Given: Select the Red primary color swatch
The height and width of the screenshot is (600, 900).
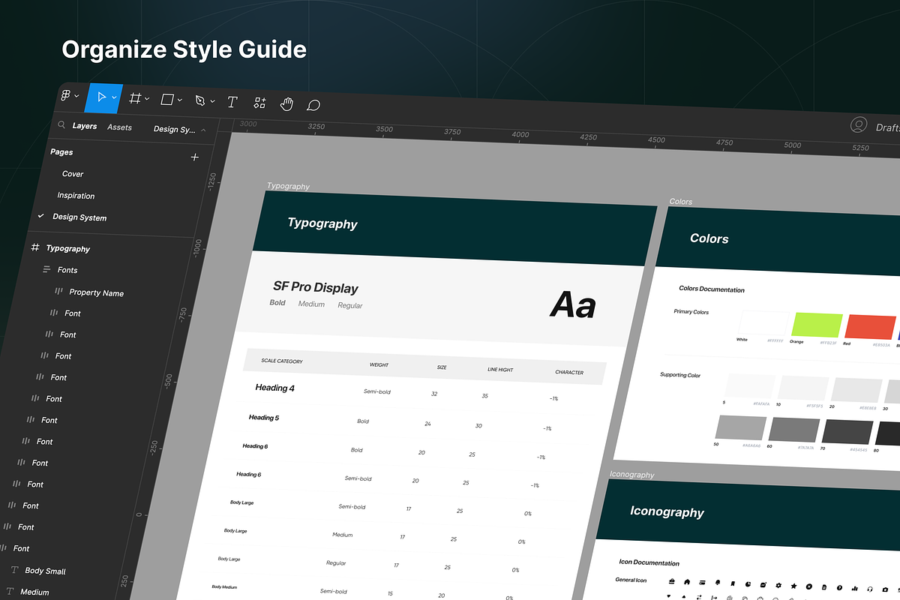Looking at the screenshot, I should click(x=871, y=328).
